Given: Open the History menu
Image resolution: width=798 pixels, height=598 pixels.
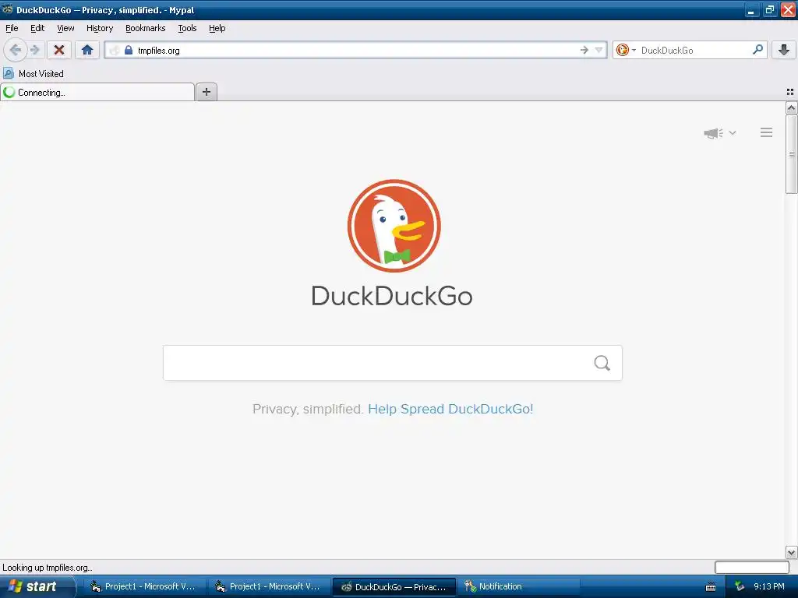Looking at the screenshot, I should 100,28.
